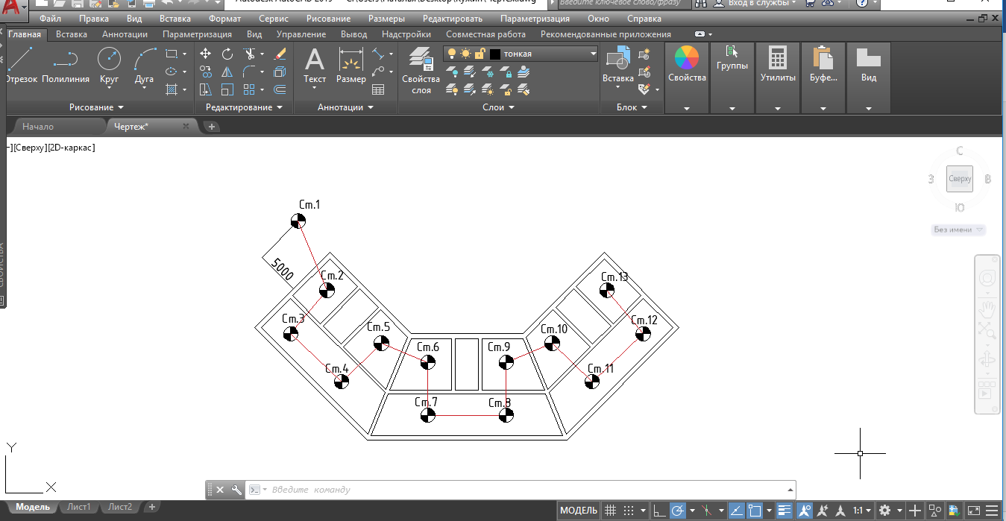Open the Размеры menu
The image size is (1006, 521).
pos(386,19)
